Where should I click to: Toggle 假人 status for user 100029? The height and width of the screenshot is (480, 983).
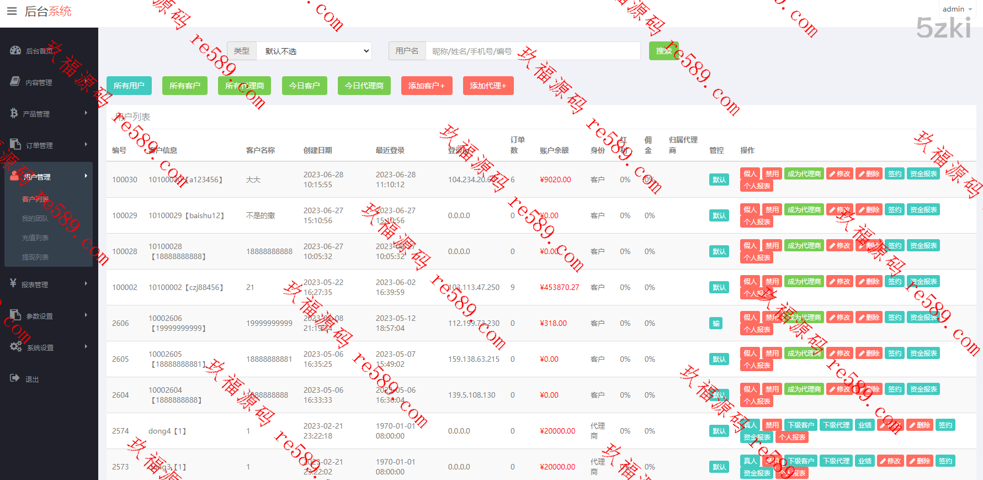click(x=750, y=210)
